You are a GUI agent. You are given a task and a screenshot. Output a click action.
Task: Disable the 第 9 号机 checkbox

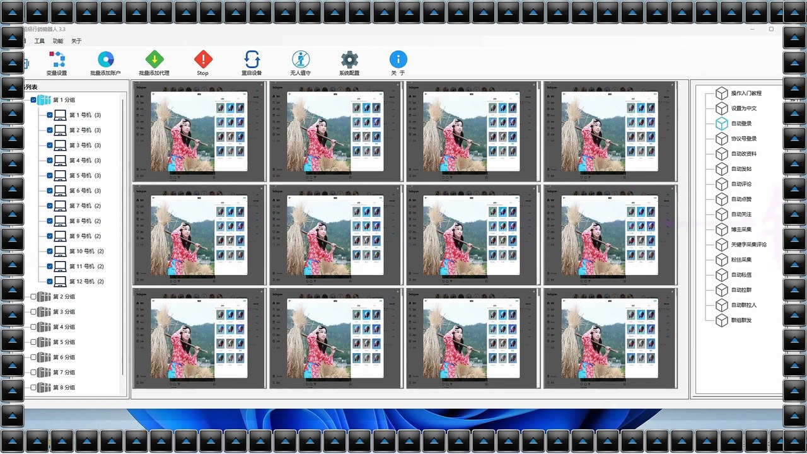coord(50,236)
